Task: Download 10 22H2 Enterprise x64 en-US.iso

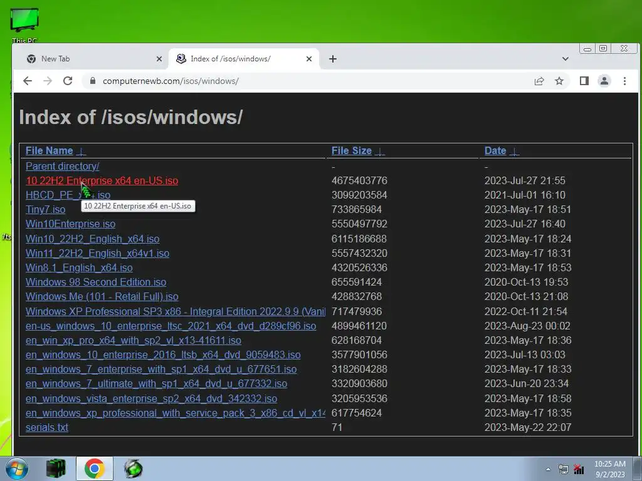Action: coord(102,180)
